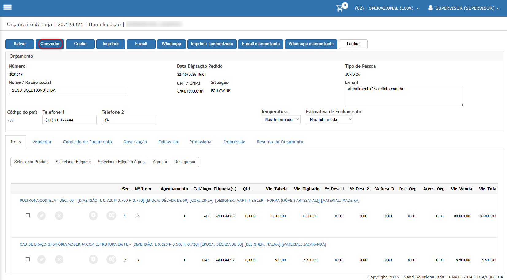This screenshot has height=280, width=507.
Task: Open the Estimativa de Fechamento dropdown
Action: pos(329,119)
